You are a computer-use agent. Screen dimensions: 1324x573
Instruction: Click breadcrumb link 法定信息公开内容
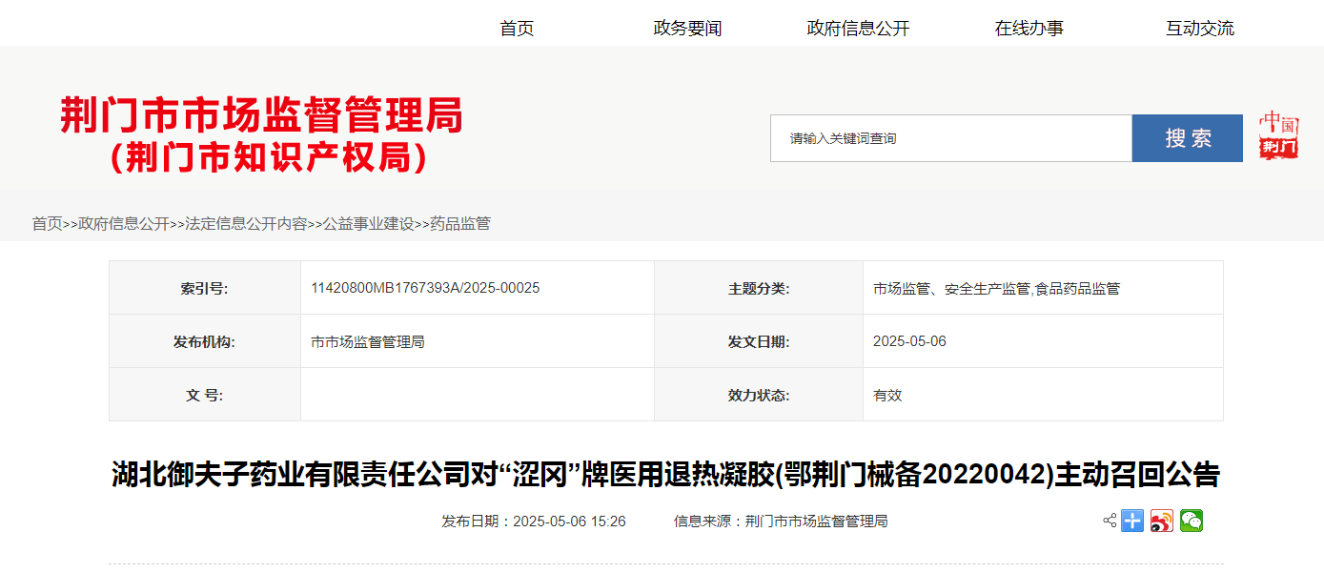[x=246, y=224]
